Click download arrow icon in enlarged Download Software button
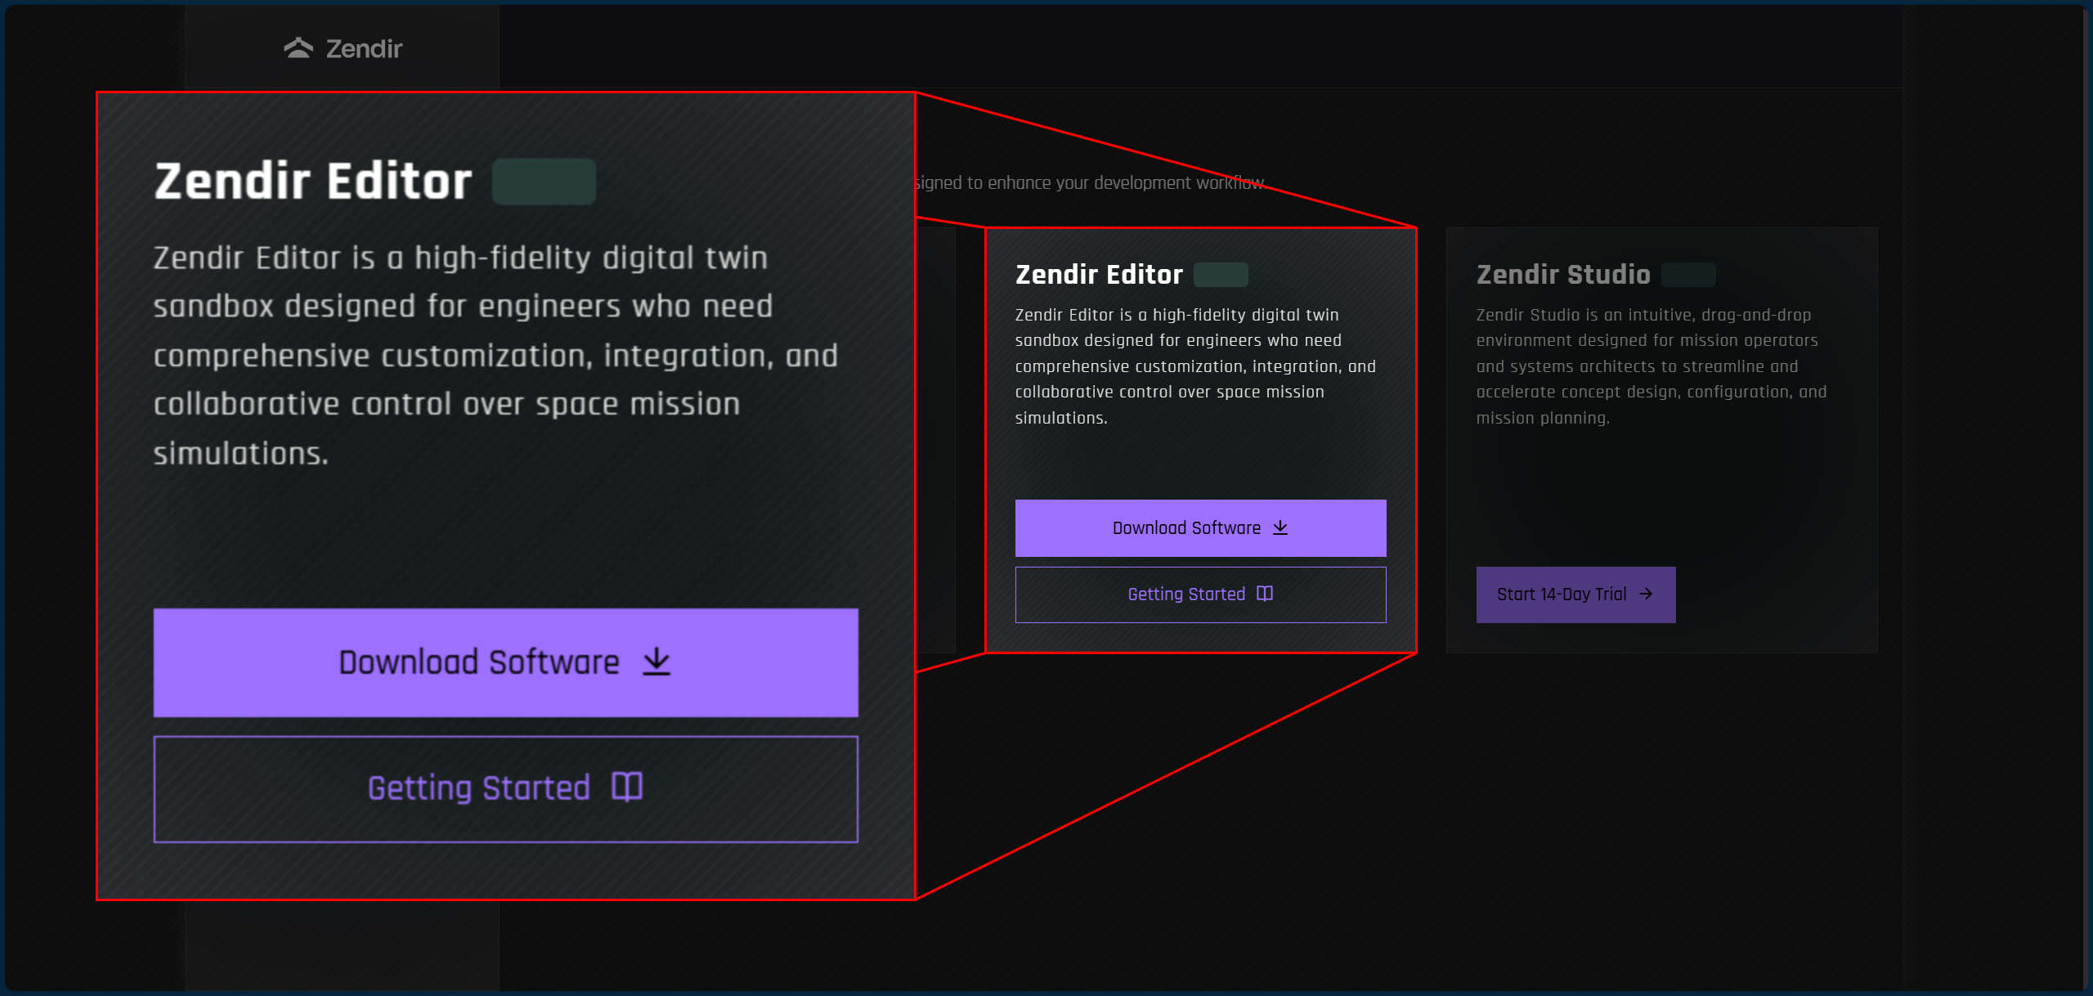This screenshot has width=2093, height=996. [x=656, y=662]
